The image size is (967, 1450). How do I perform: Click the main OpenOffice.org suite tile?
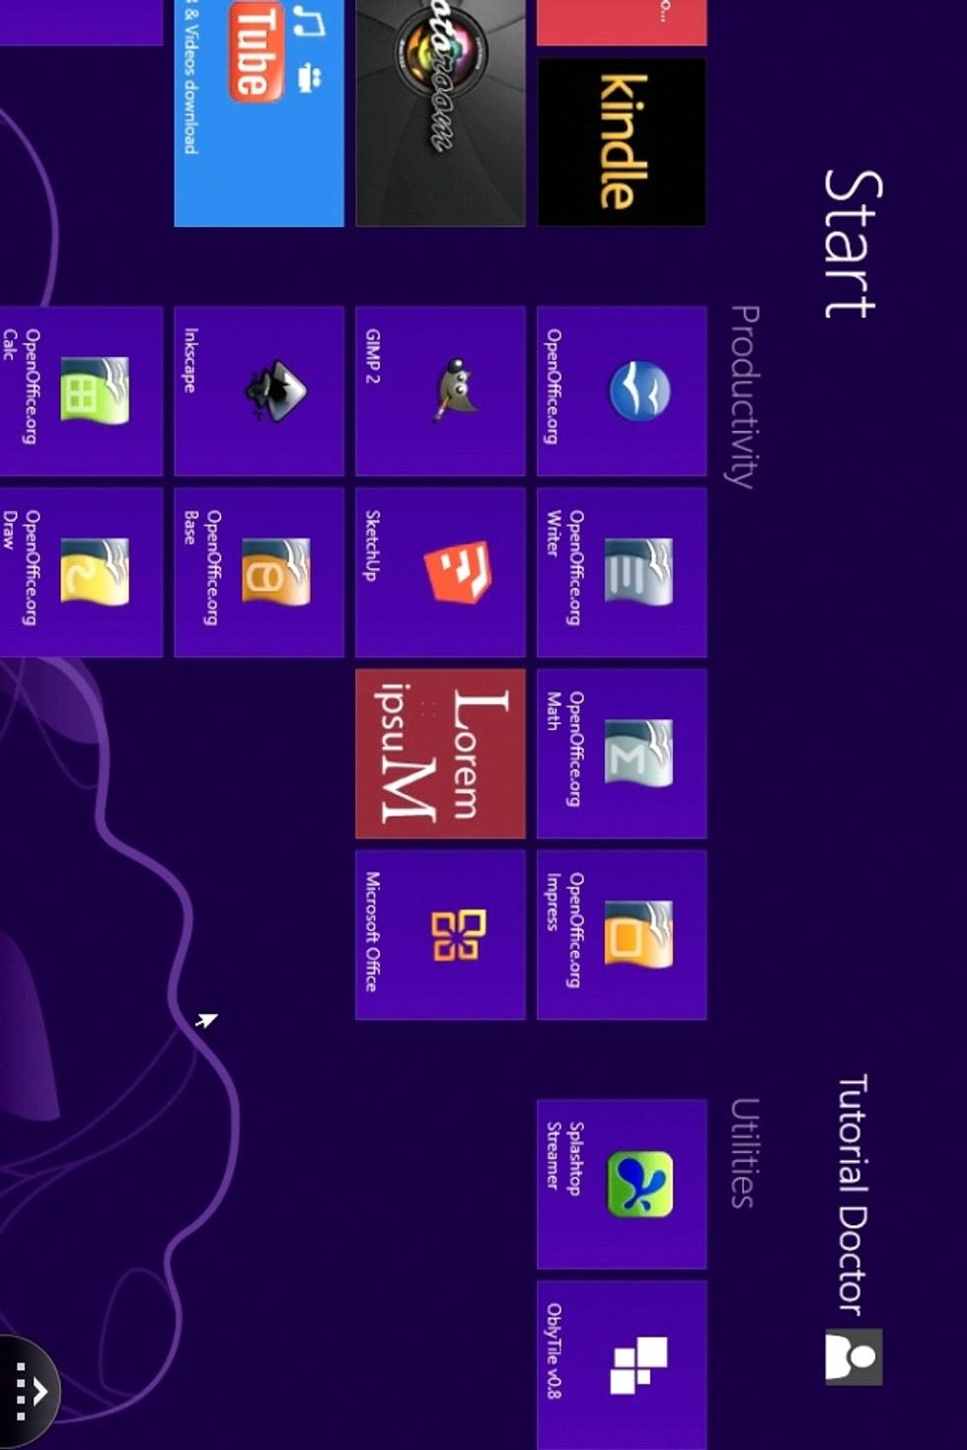621,391
